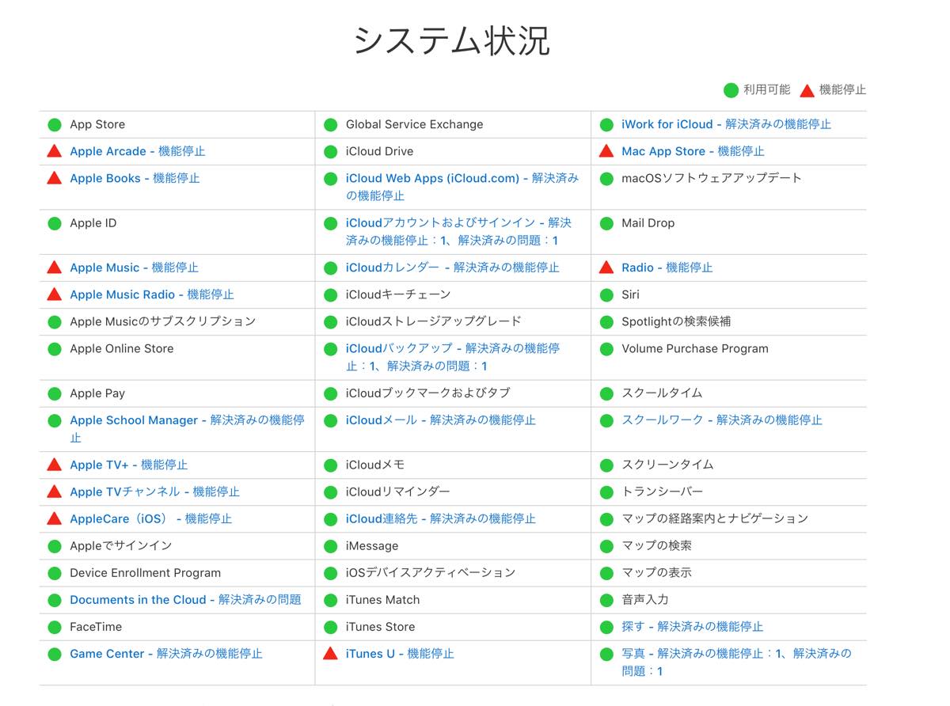This screenshot has width=950, height=706.
Task: Click the red triangle icon next to iTunes U
Action: (330, 653)
